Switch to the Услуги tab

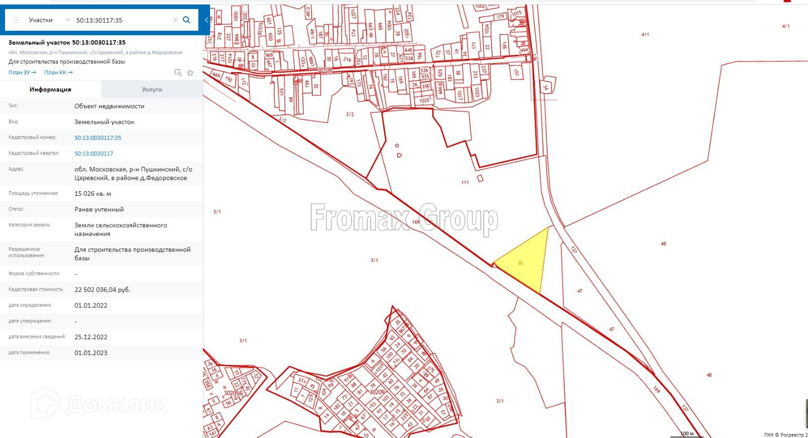click(x=152, y=89)
